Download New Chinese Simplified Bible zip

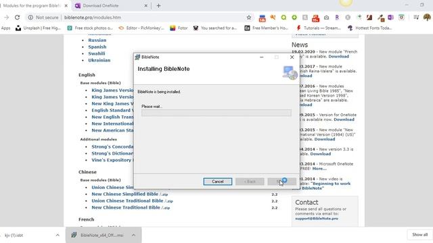pos(129,194)
